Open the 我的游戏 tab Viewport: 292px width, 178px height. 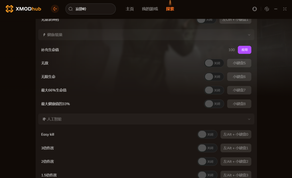(x=150, y=9)
